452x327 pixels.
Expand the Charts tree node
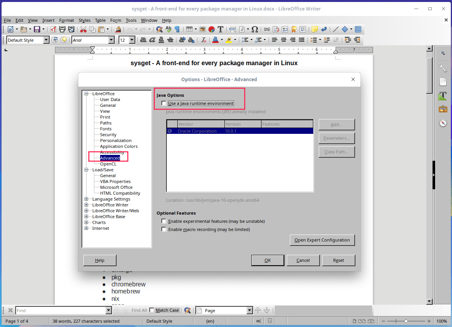[86, 222]
